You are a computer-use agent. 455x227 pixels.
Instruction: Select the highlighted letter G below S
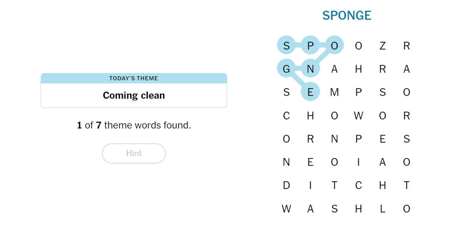[x=287, y=69]
